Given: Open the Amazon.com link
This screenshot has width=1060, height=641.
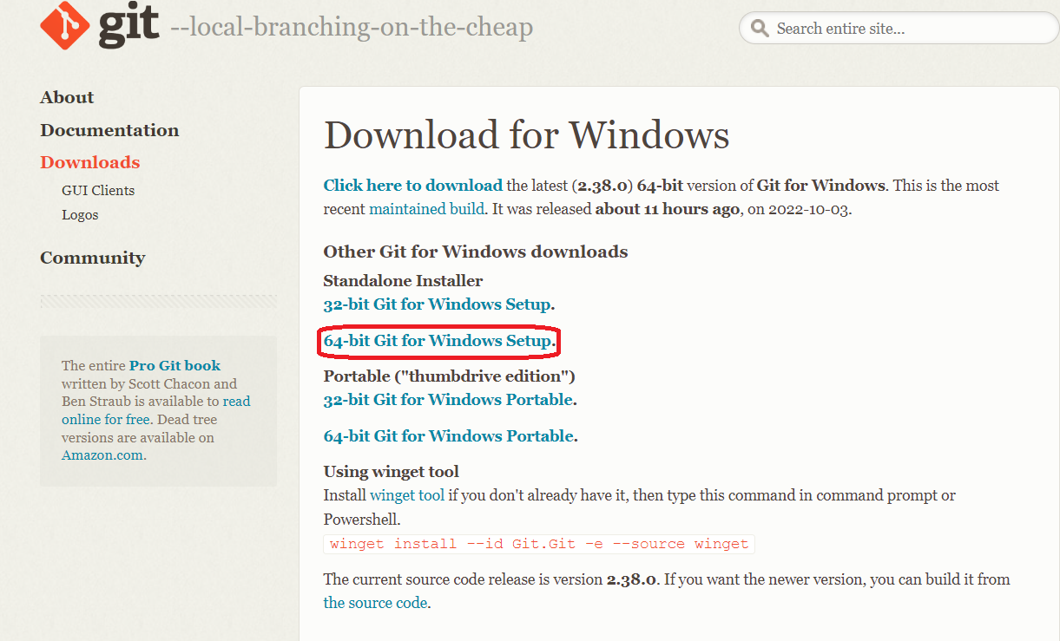Looking at the screenshot, I should click(102, 455).
